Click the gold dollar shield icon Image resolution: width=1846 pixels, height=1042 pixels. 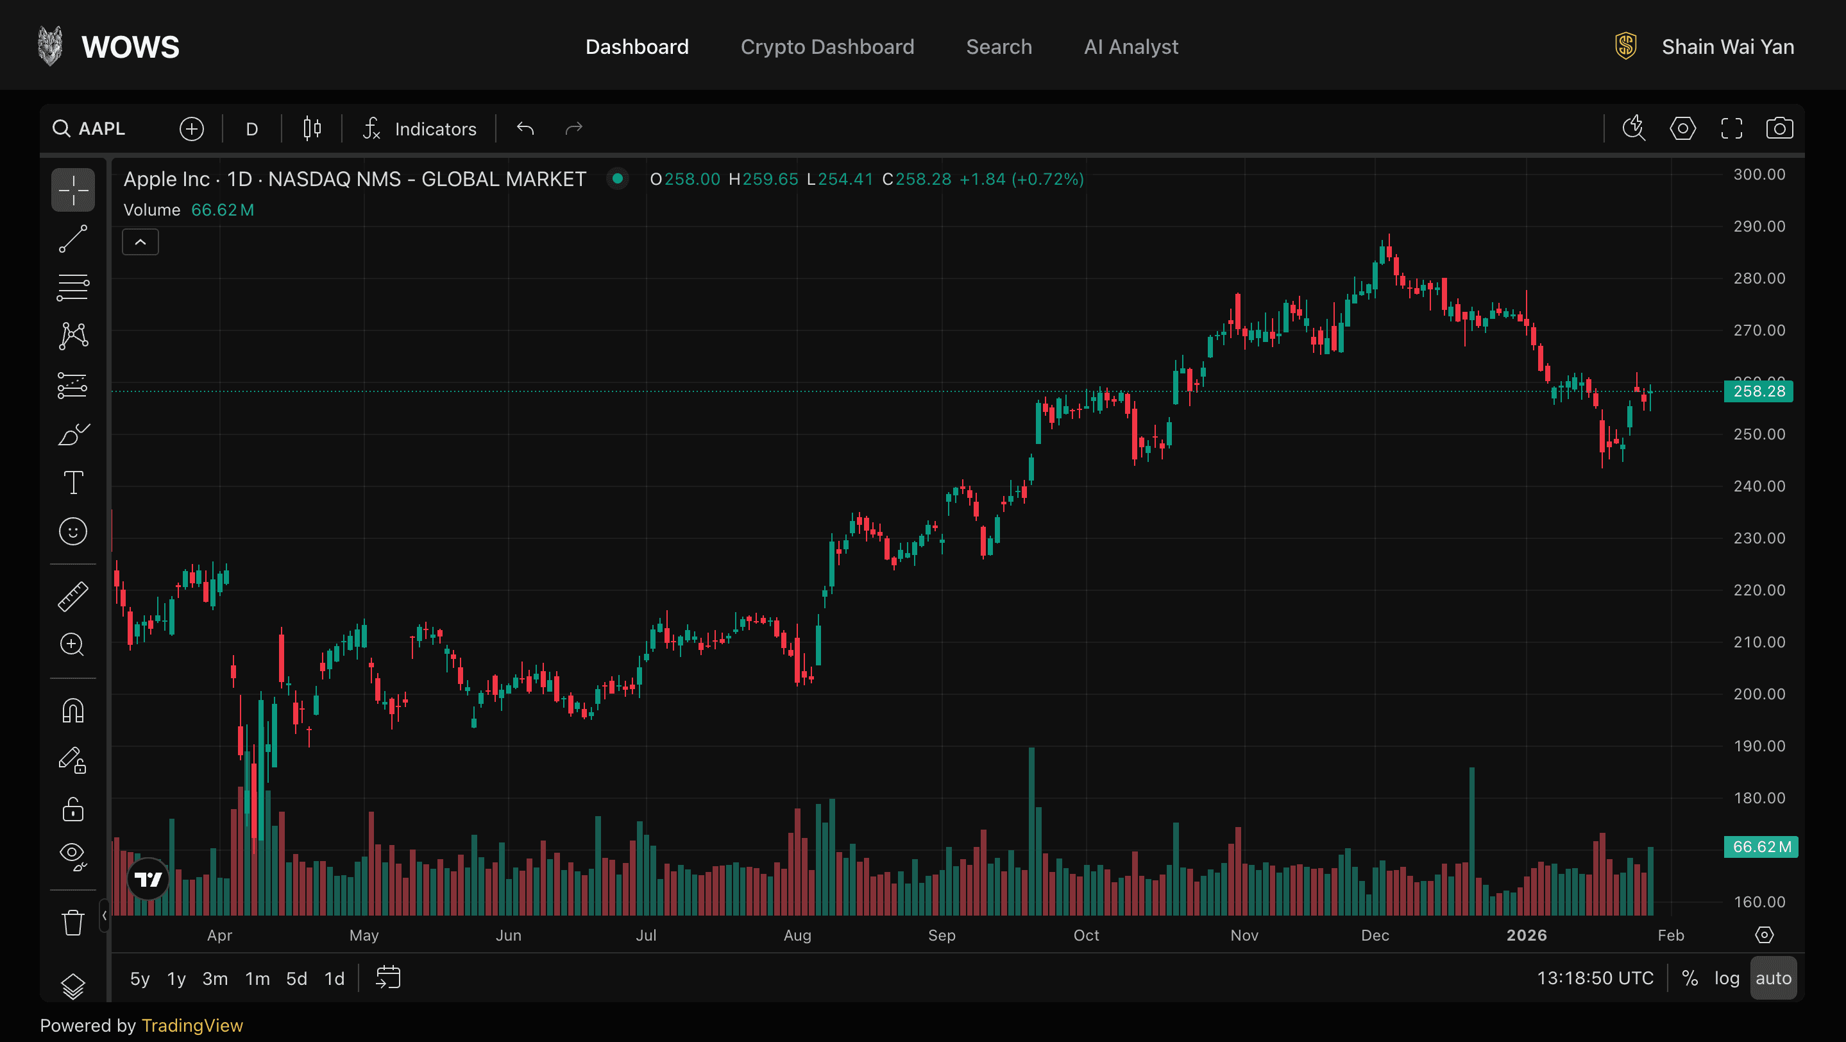tap(1625, 47)
